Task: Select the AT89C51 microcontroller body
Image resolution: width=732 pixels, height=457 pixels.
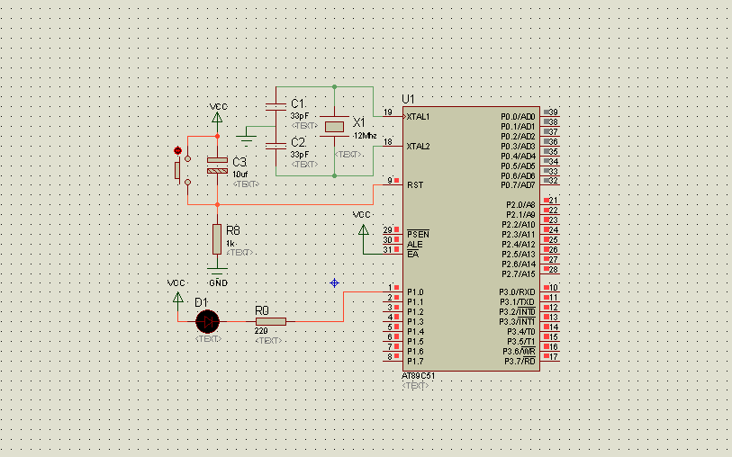Action: [472, 238]
